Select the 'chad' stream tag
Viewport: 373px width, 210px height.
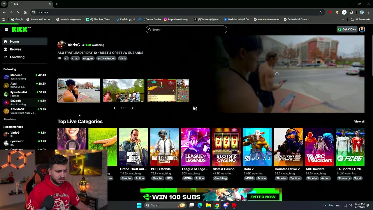[75, 58]
